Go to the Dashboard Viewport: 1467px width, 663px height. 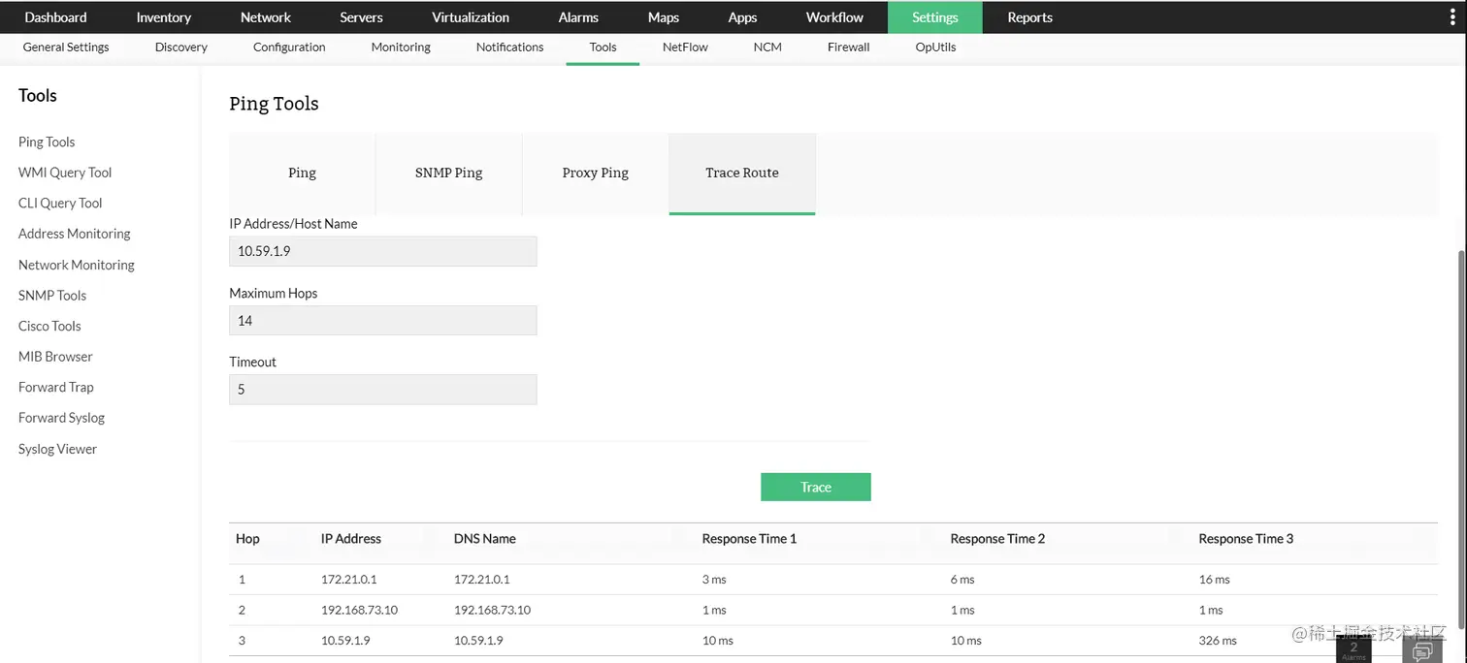(x=55, y=16)
